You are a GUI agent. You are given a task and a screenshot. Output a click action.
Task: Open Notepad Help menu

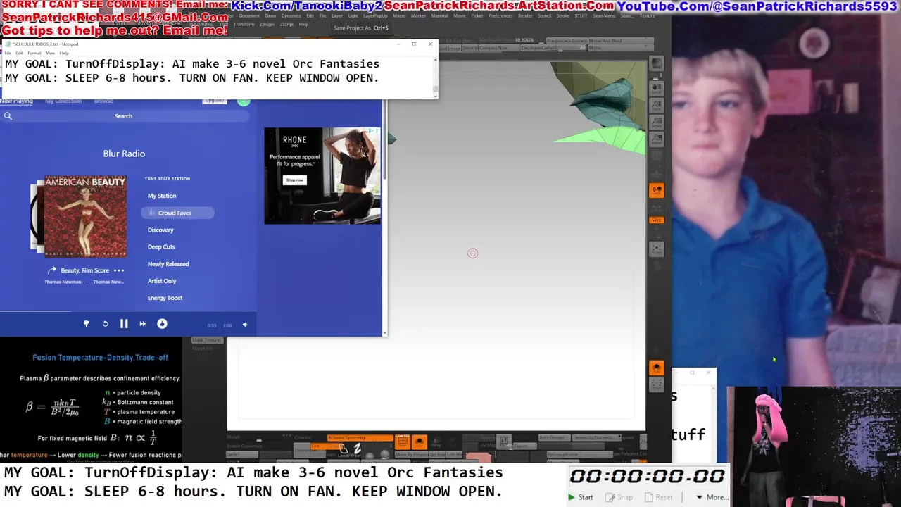coord(64,53)
